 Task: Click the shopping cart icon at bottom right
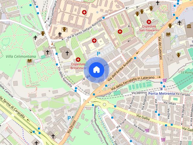163,140
